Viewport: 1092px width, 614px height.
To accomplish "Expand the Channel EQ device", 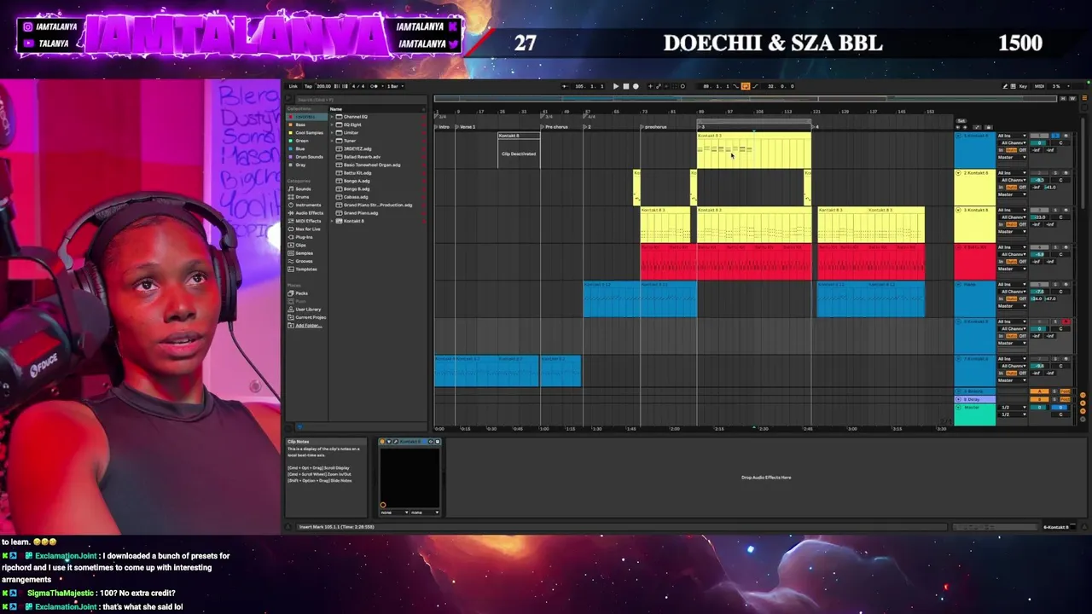I will click(334, 117).
